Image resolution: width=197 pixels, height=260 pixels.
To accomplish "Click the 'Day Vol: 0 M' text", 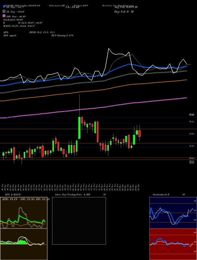I will point(124,11).
